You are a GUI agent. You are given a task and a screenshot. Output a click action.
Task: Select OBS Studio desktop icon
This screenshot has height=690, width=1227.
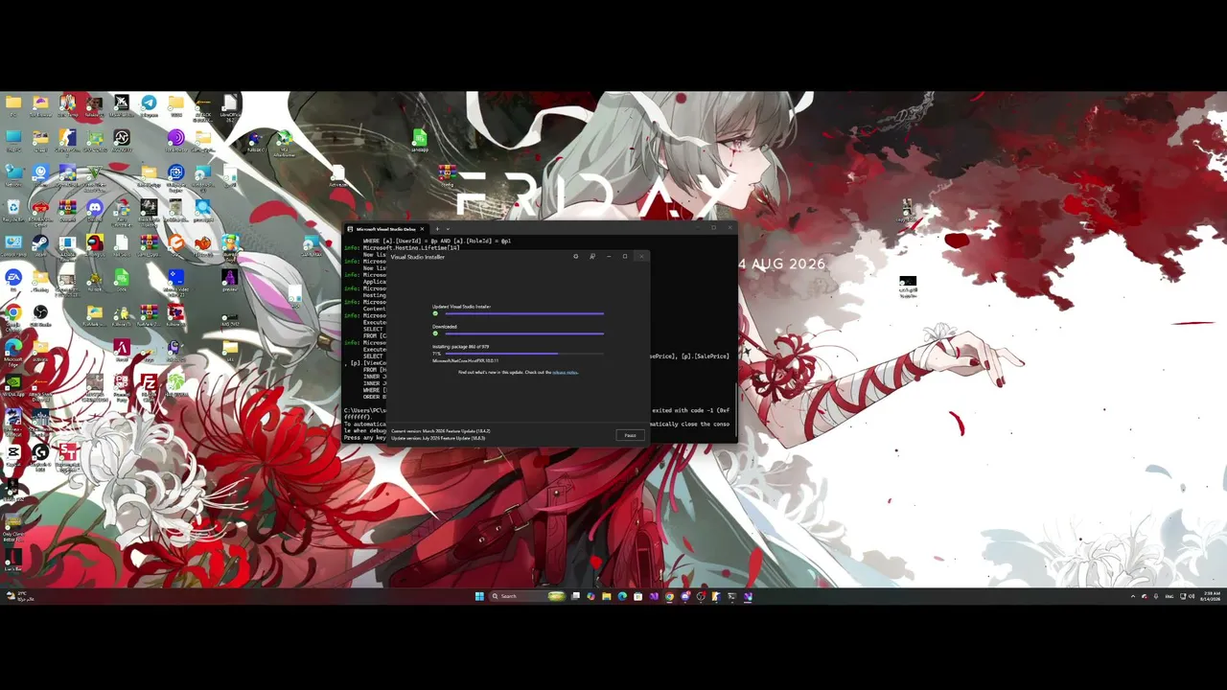pyautogui.click(x=40, y=315)
